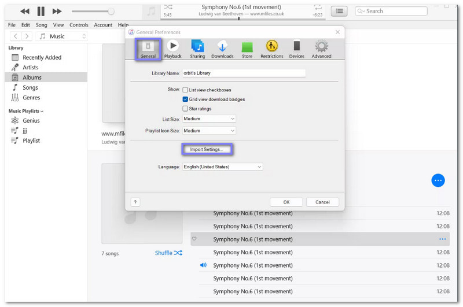Toggle repeat icon in the player display
The image size is (463, 307).
click(318, 7)
